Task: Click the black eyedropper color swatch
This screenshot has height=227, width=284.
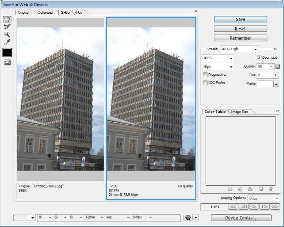Action: [7, 52]
